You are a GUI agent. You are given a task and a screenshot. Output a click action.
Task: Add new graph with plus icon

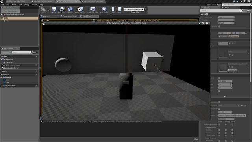pyautogui.click(x=37, y=56)
